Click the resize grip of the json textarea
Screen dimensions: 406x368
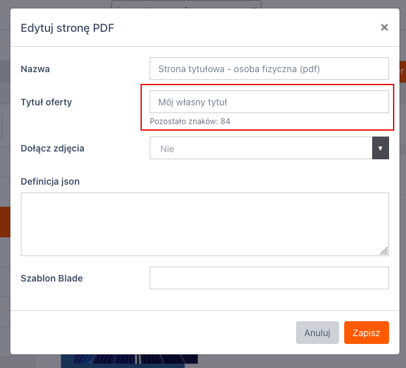(x=384, y=251)
